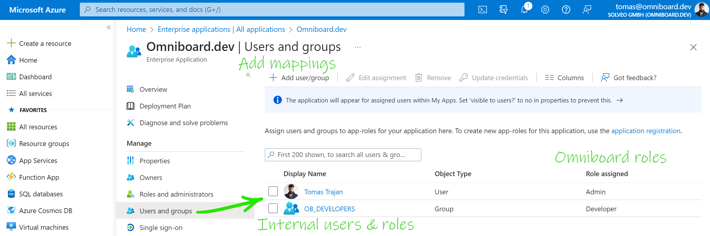Click the top search resources field
710x236 pixels.
coord(272,10)
